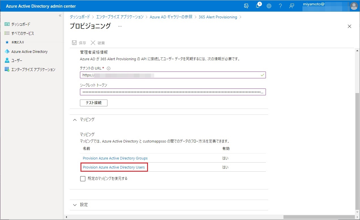Open the Cloud Shell icon in header
Image resolution: width=360 pixels, height=220 pixels.
[x=246, y=6]
